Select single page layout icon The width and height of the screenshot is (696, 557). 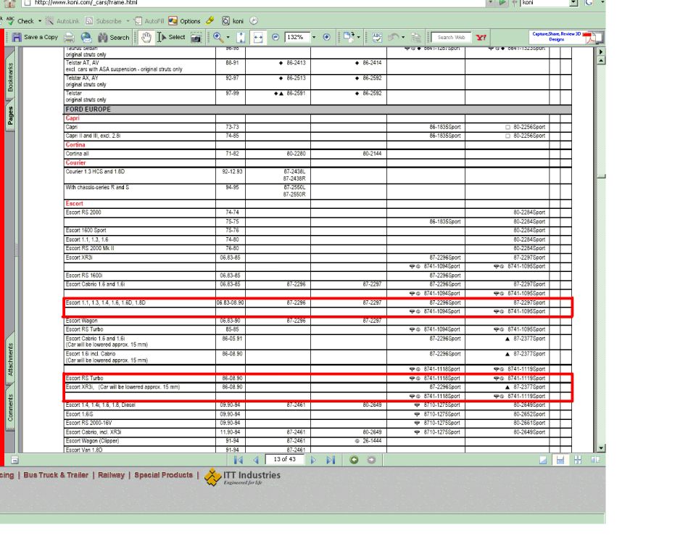tap(543, 460)
